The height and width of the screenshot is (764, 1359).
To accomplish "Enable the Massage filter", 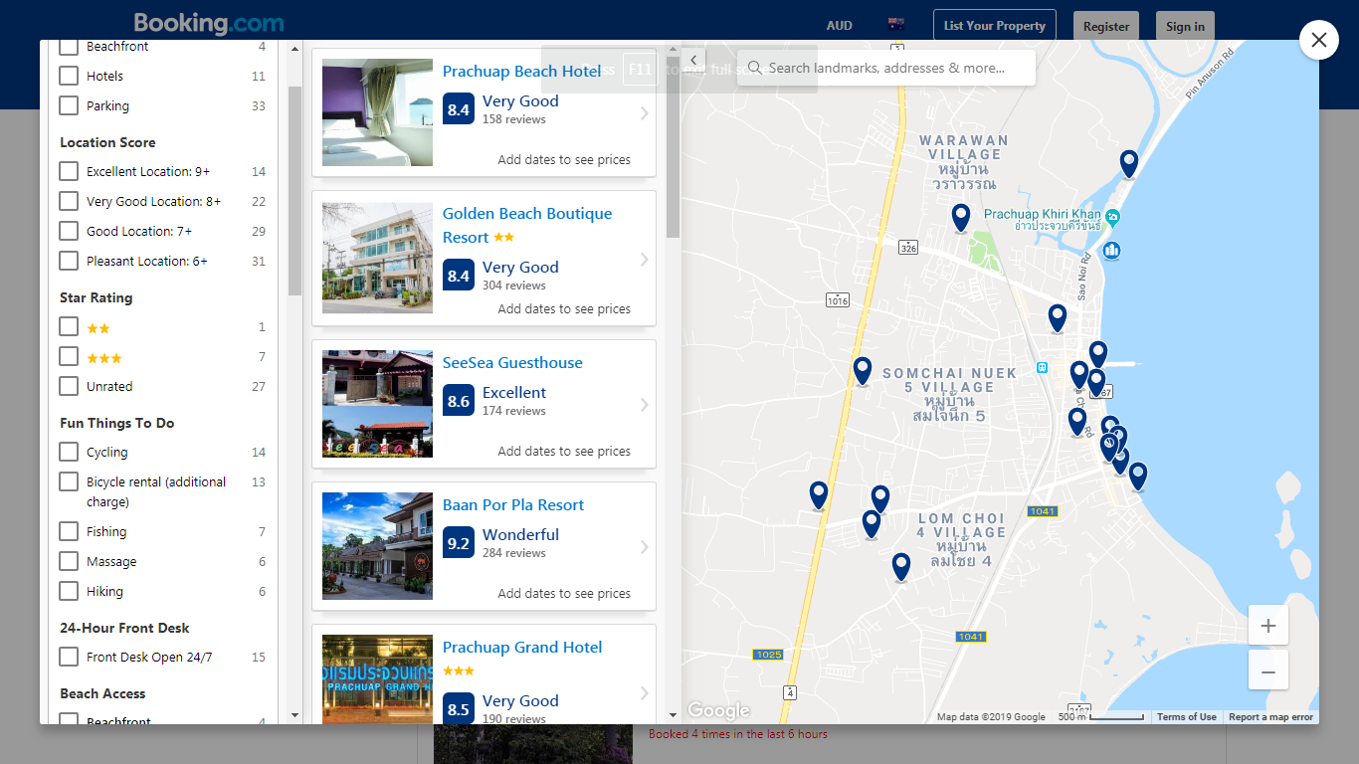I will pos(69,561).
